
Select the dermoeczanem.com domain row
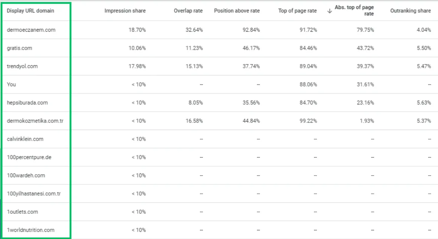pyautogui.click(x=31, y=30)
